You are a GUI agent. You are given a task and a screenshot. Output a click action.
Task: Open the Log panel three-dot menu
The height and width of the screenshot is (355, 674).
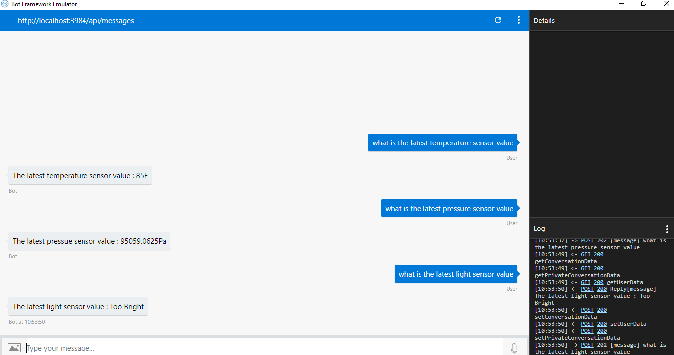coord(667,229)
